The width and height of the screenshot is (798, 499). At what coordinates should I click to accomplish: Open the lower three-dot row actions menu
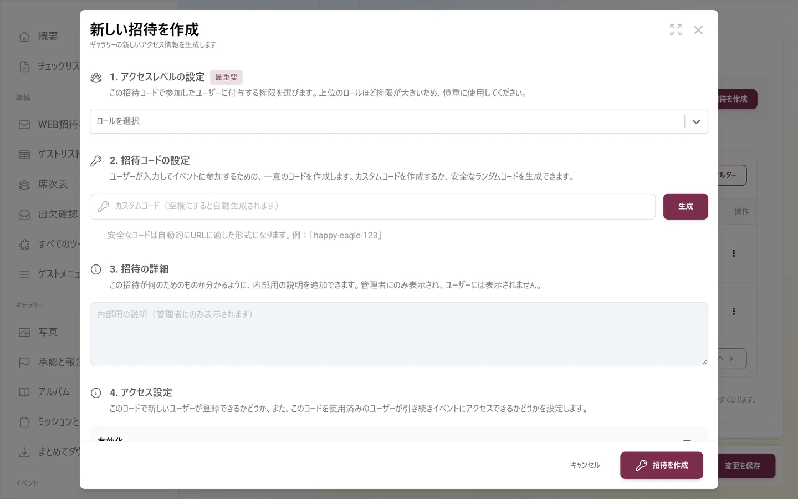pyautogui.click(x=734, y=312)
